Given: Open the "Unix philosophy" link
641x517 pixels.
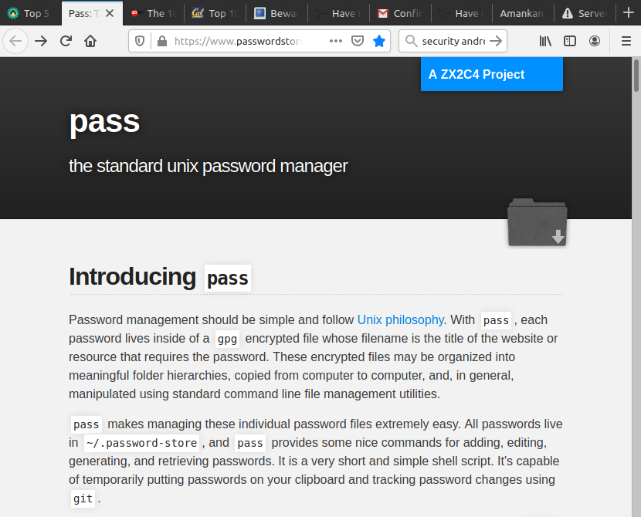Looking at the screenshot, I should click(x=400, y=319).
